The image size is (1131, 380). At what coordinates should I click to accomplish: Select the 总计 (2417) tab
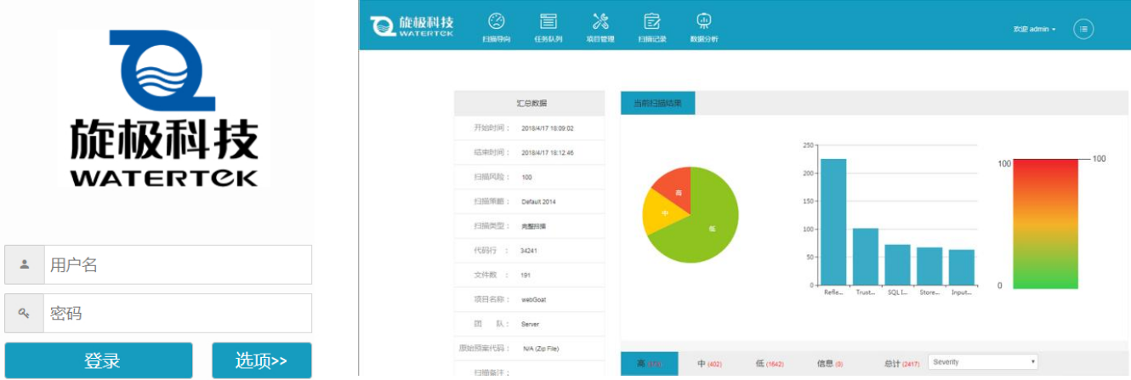point(901,364)
